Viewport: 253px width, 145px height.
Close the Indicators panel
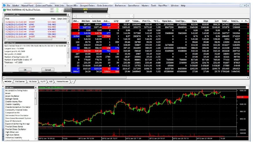(35, 88)
